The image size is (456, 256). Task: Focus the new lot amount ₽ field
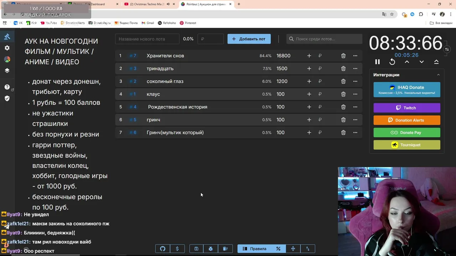click(211, 39)
